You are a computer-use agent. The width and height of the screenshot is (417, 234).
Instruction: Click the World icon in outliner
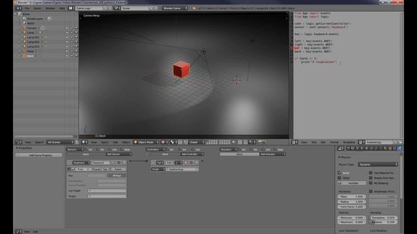point(25,23)
